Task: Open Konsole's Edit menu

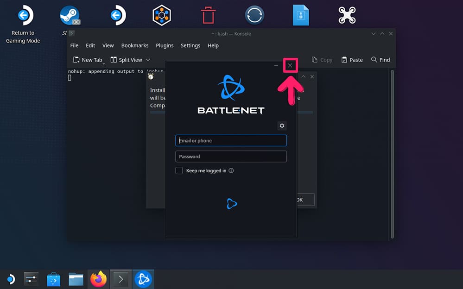Action: (90, 45)
